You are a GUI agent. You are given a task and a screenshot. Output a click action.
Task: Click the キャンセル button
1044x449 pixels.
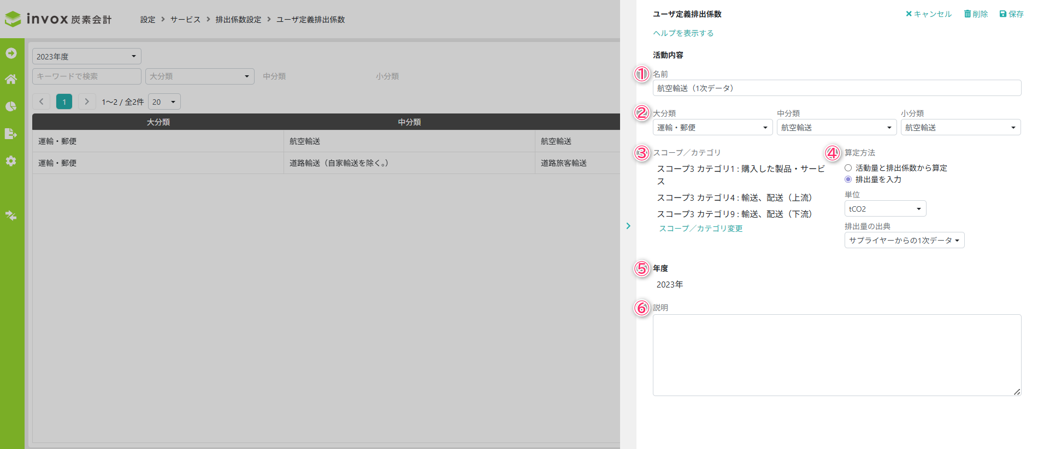(x=928, y=14)
